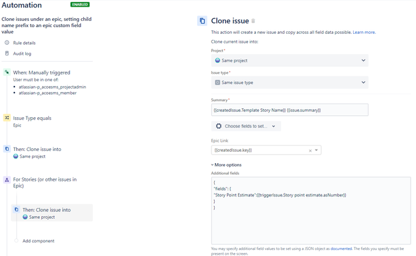The image size is (416, 256).
Task: Click into the Additional fields text area
Action: click(311, 211)
